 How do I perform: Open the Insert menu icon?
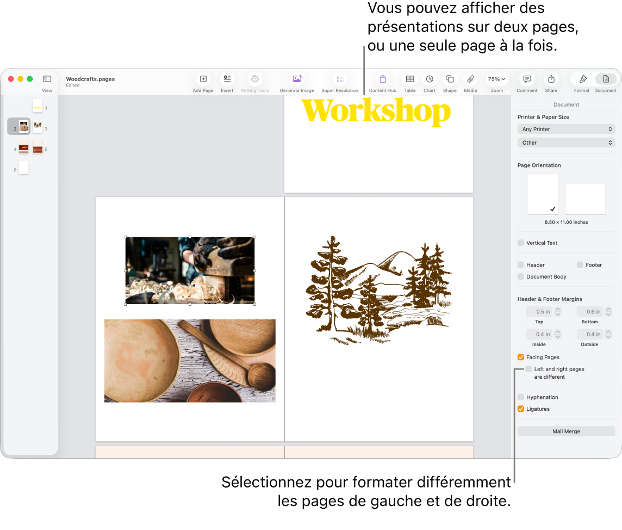click(227, 79)
